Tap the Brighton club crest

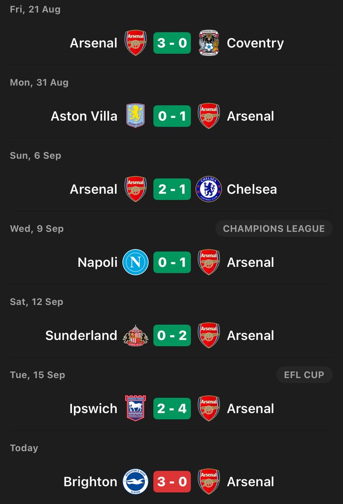tap(136, 481)
